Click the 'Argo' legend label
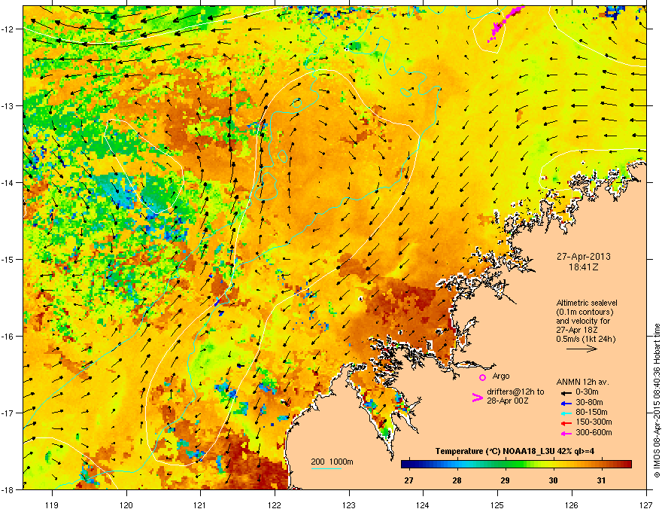662x512 pixels. (501, 376)
